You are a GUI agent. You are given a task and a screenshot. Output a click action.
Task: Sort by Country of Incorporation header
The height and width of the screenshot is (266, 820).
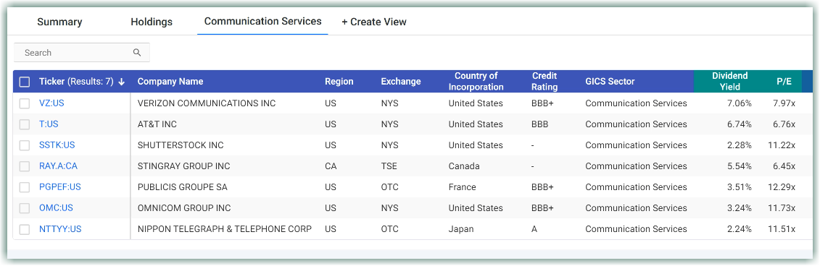[x=476, y=82]
